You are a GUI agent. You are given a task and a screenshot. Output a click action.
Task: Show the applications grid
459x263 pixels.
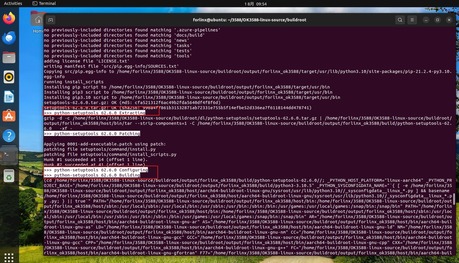tap(9, 257)
